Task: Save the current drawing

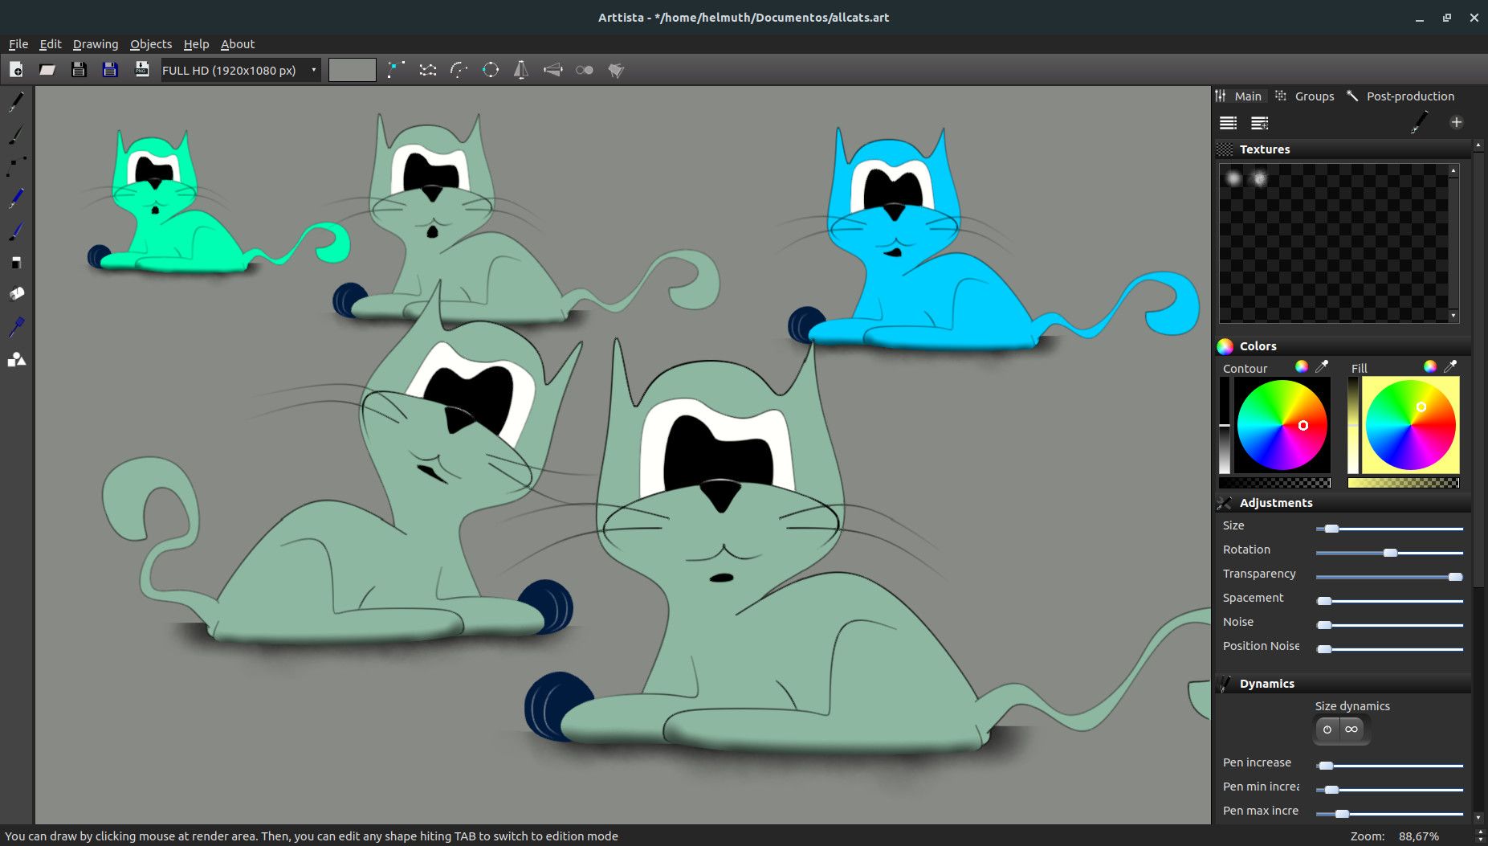Action: click(79, 70)
